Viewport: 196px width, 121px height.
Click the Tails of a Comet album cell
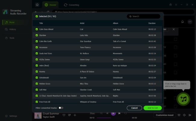(119, 41)
